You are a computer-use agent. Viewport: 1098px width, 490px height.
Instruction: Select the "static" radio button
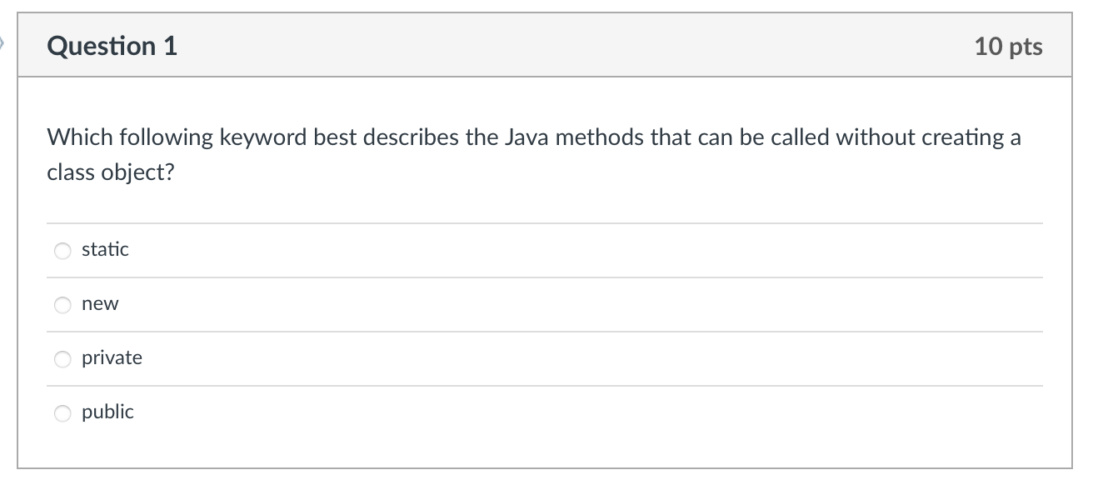click(x=63, y=251)
